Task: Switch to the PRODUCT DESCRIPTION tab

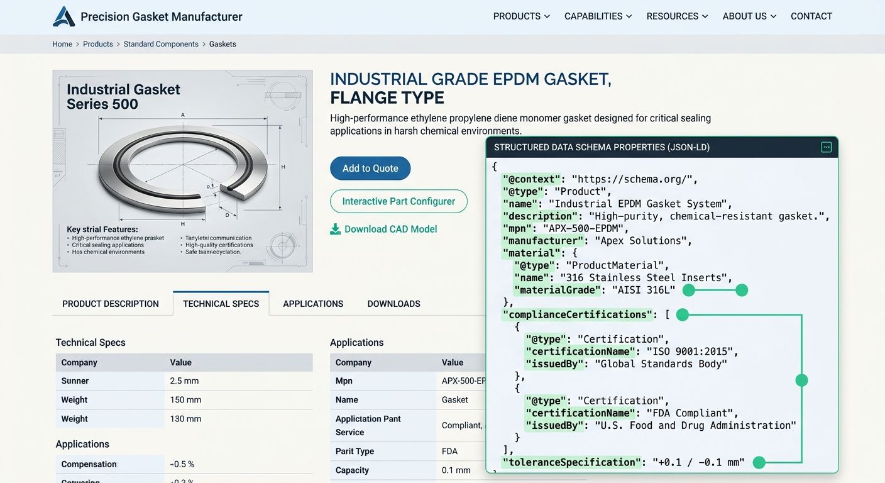Action: coord(111,304)
